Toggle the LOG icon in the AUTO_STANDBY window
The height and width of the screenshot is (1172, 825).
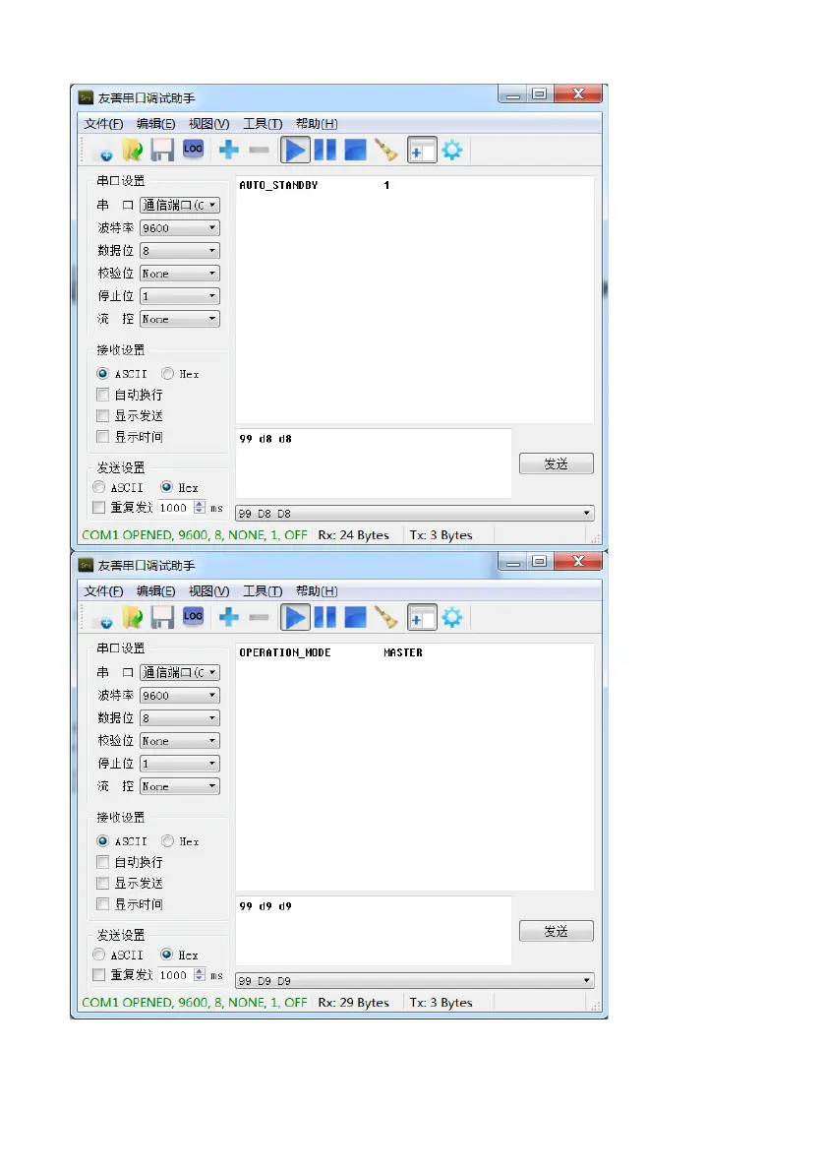tap(194, 149)
